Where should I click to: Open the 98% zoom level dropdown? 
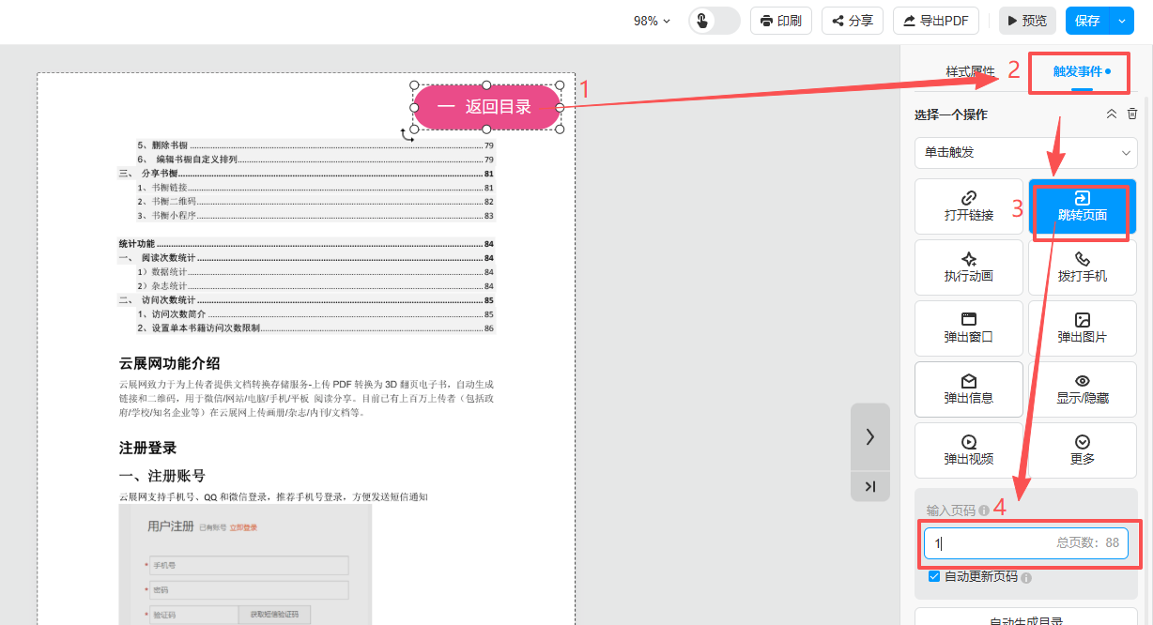point(652,21)
